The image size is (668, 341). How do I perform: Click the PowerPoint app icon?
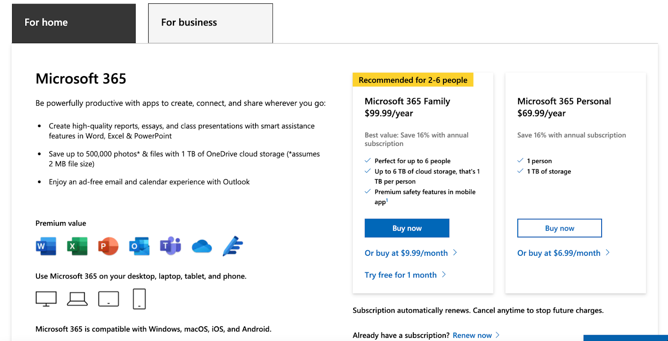pos(108,246)
